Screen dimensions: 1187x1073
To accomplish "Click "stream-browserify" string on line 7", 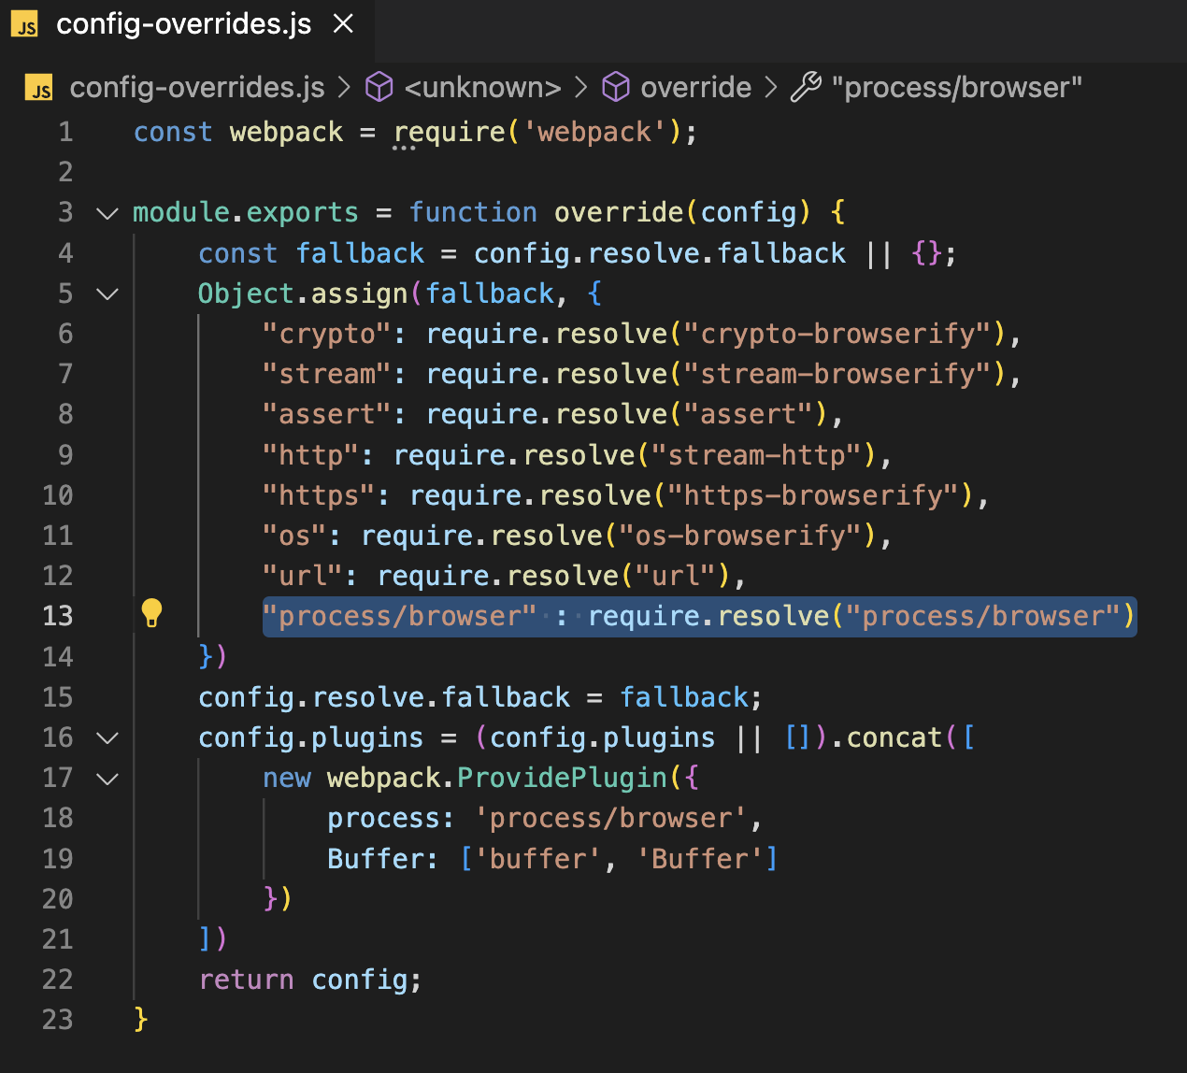I will [x=838, y=374].
